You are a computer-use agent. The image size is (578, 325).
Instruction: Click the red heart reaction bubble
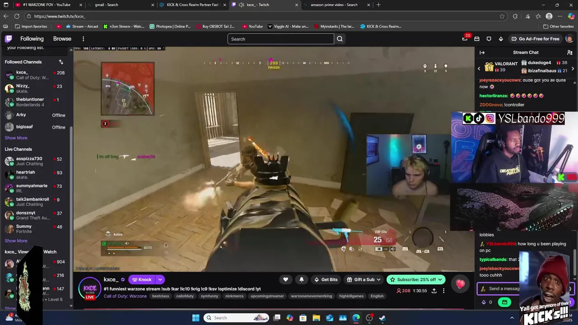(460, 284)
